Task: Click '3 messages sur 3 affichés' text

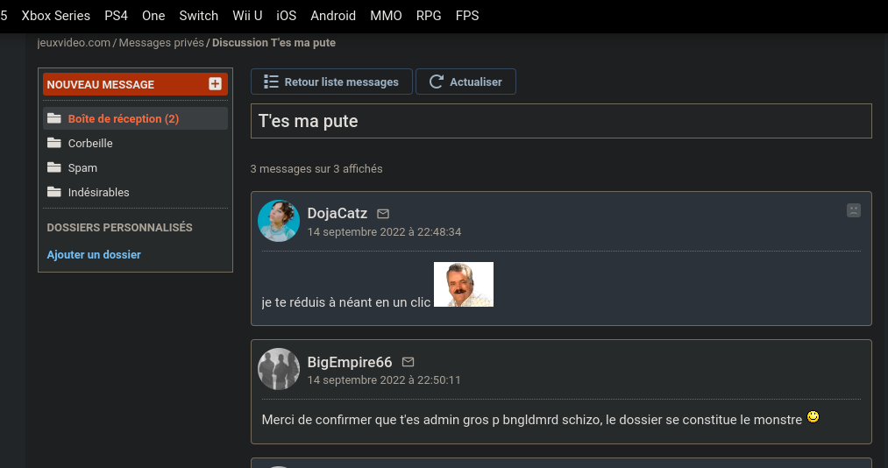Action: coord(316,168)
